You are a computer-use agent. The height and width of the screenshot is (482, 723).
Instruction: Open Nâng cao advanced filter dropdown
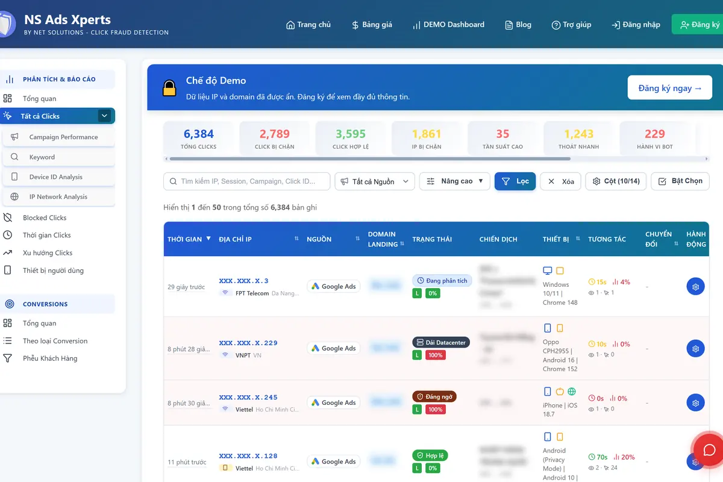pyautogui.click(x=455, y=181)
